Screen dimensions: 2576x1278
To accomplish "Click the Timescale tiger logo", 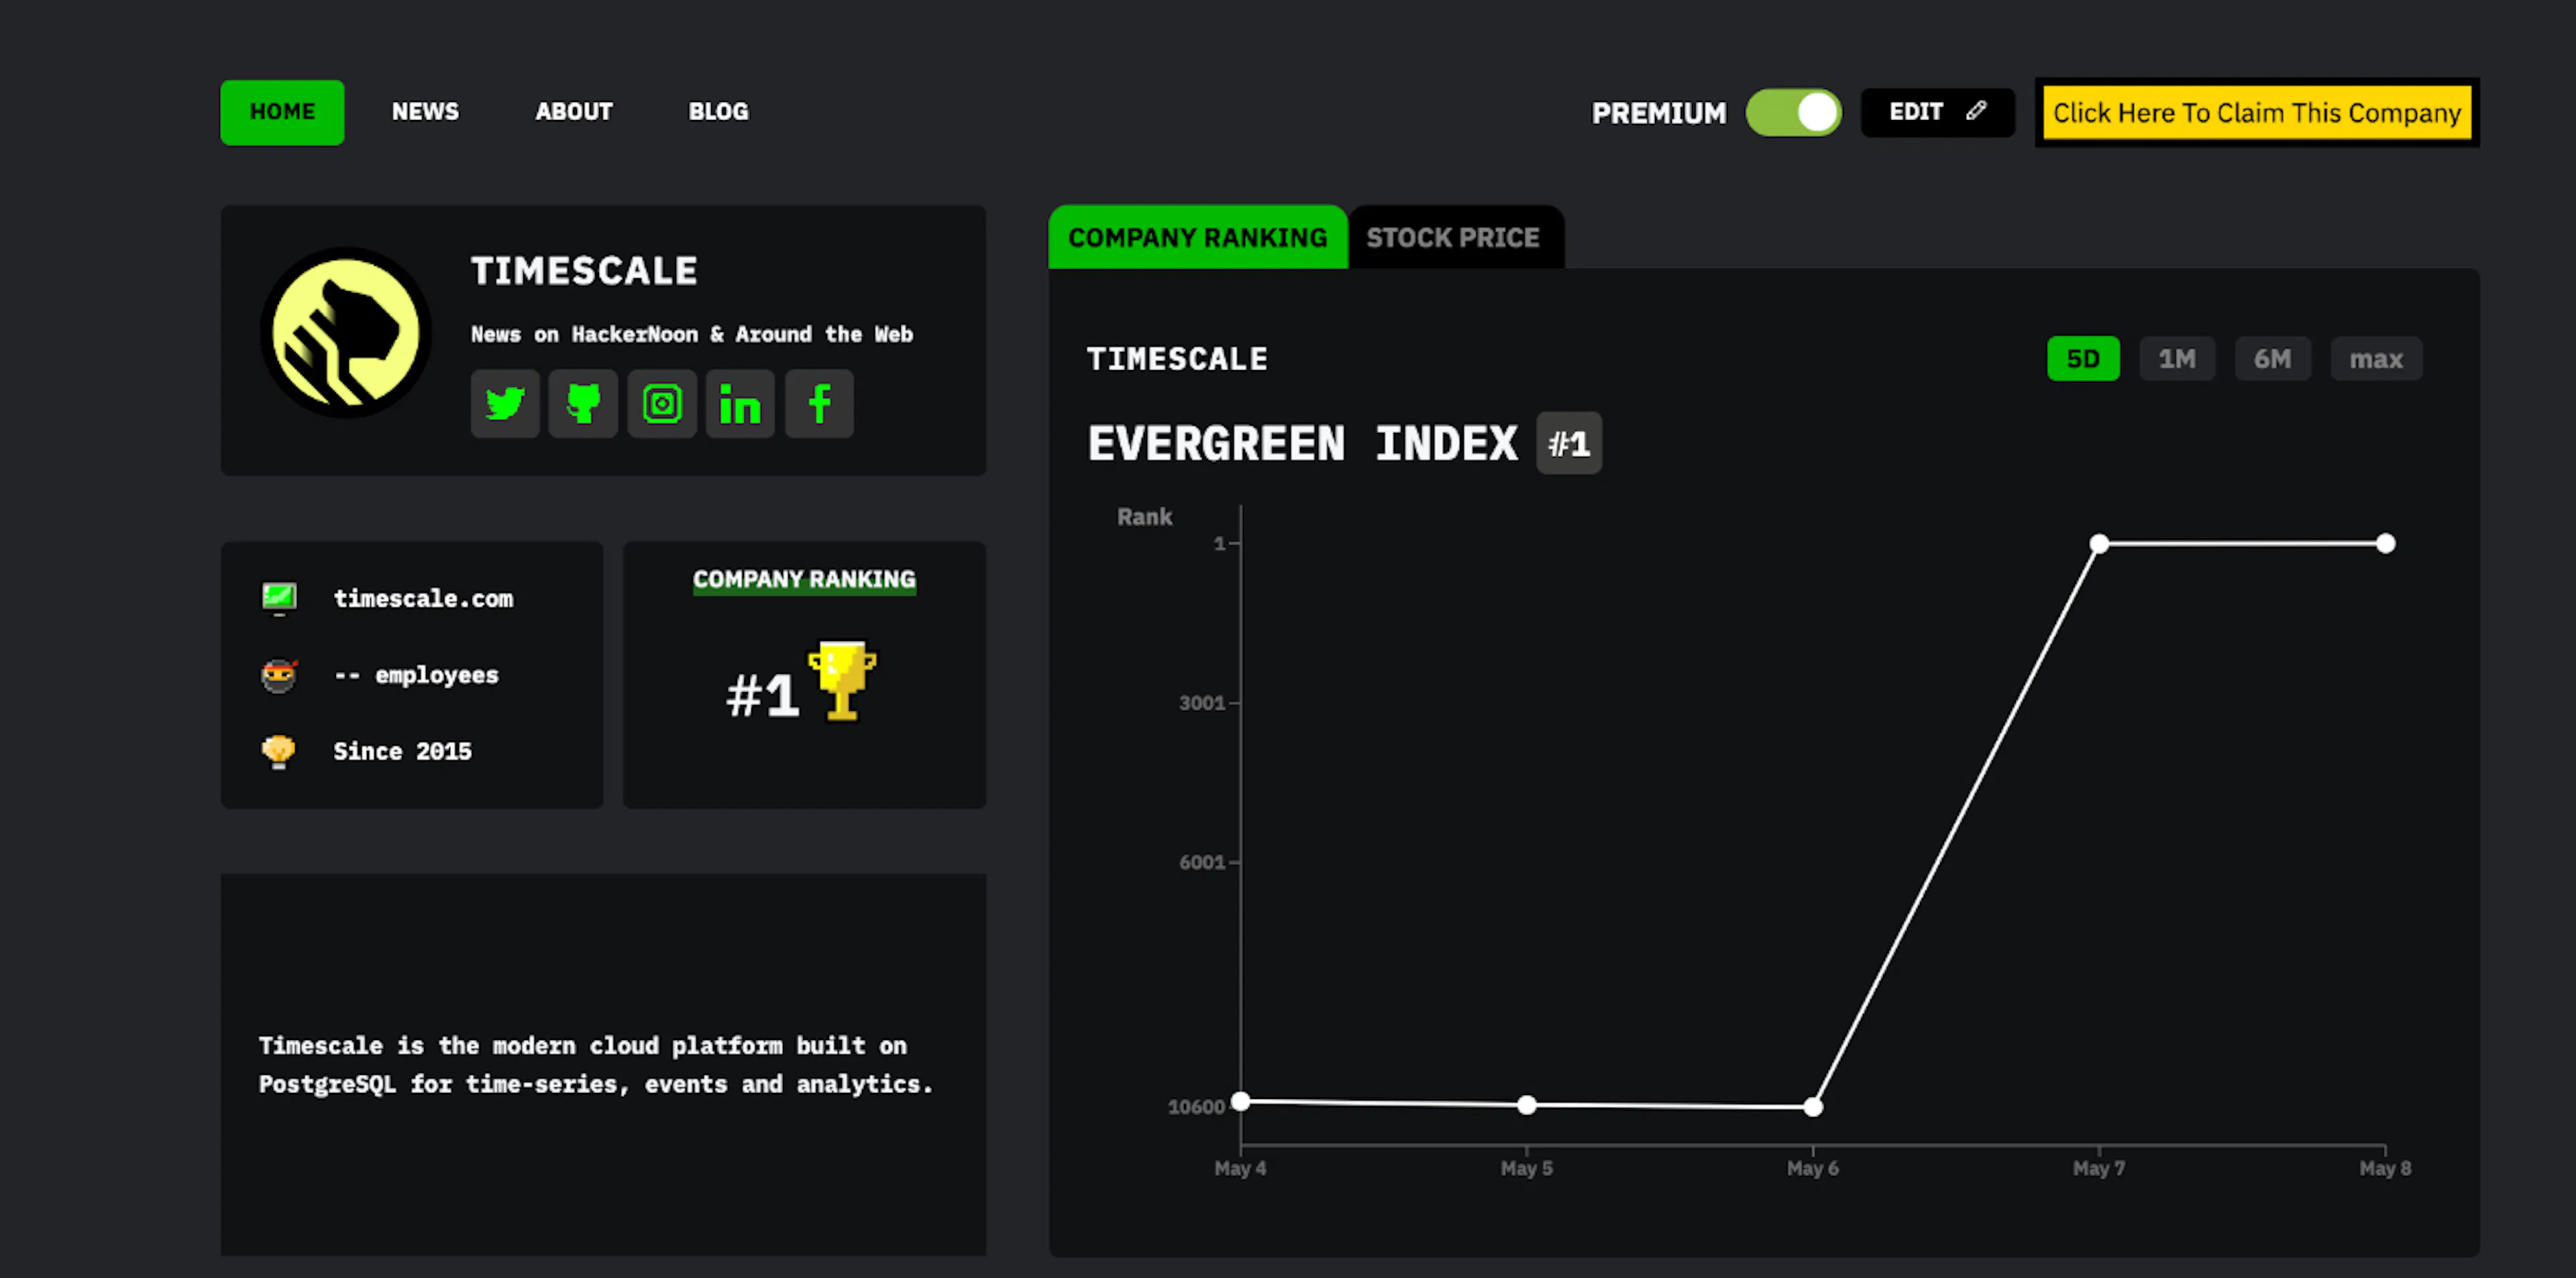I will point(346,333).
